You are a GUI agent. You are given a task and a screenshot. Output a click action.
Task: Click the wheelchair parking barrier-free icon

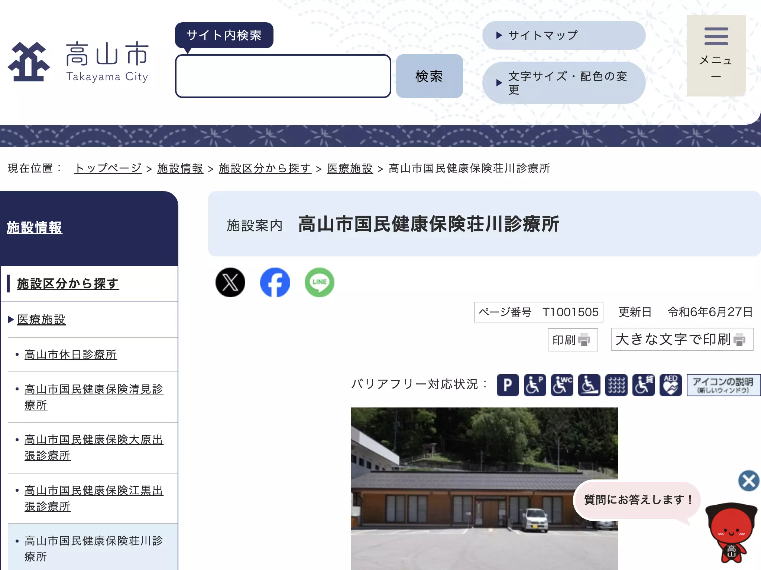click(535, 385)
